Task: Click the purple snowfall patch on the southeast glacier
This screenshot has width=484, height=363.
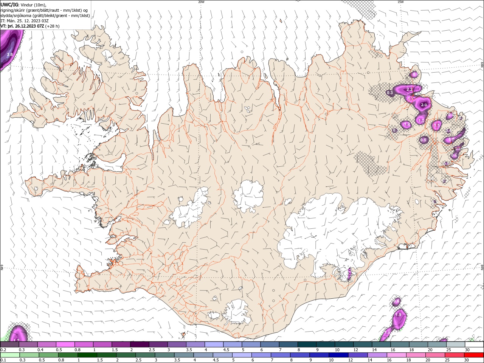Action: 349,274
